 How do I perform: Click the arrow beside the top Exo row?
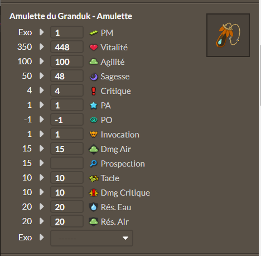pyautogui.click(x=42, y=32)
